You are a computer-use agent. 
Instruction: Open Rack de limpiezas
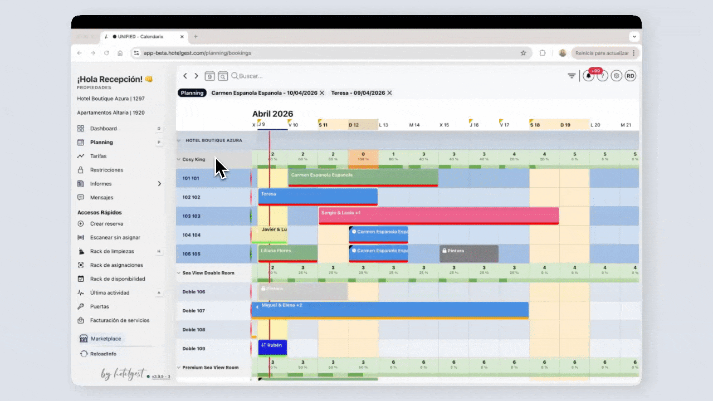(x=112, y=251)
